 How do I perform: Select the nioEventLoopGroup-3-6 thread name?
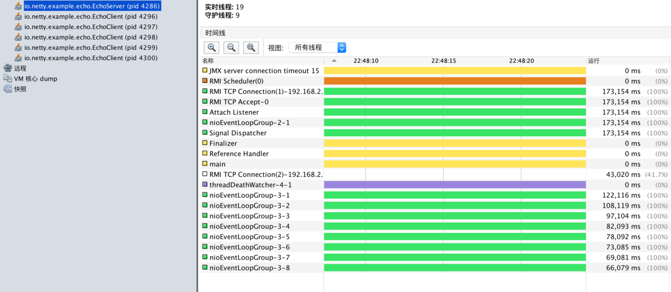(x=249, y=247)
